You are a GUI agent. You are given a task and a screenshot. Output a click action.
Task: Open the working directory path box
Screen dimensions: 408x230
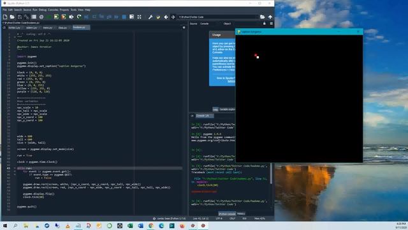click(217, 17)
